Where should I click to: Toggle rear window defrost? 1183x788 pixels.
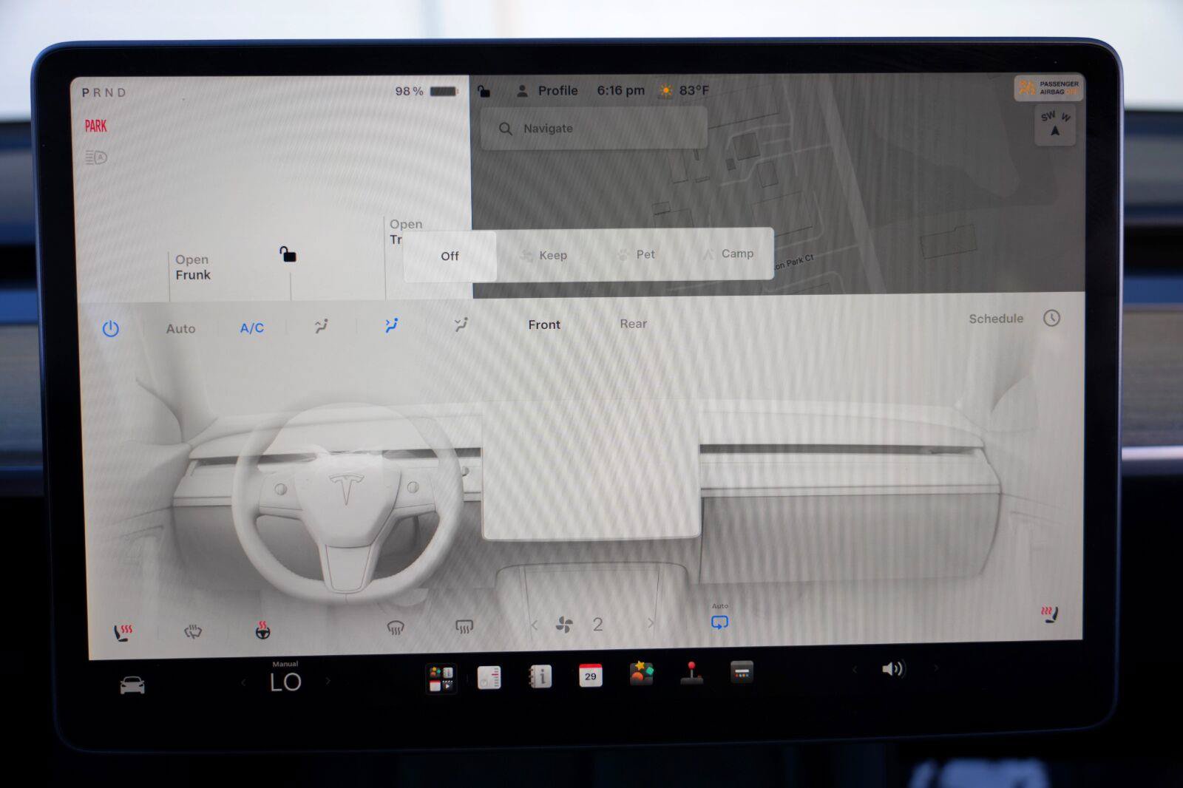click(x=464, y=627)
